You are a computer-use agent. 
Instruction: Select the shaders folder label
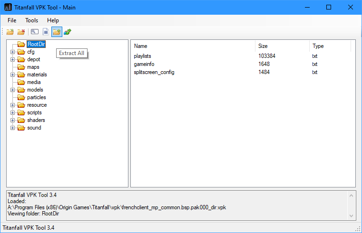pos(36,120)
